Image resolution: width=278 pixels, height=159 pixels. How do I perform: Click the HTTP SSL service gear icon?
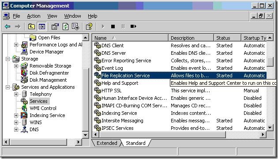tap(98, 91)
